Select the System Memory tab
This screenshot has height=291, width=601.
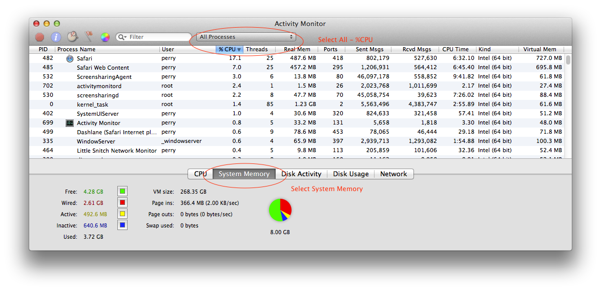[x=244, y=174]
